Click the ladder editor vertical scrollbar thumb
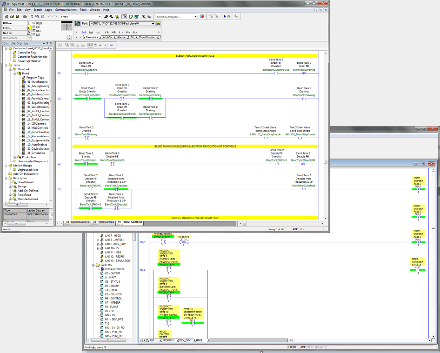The height and width of the screenshot is (353, 440). coord(326,162)
